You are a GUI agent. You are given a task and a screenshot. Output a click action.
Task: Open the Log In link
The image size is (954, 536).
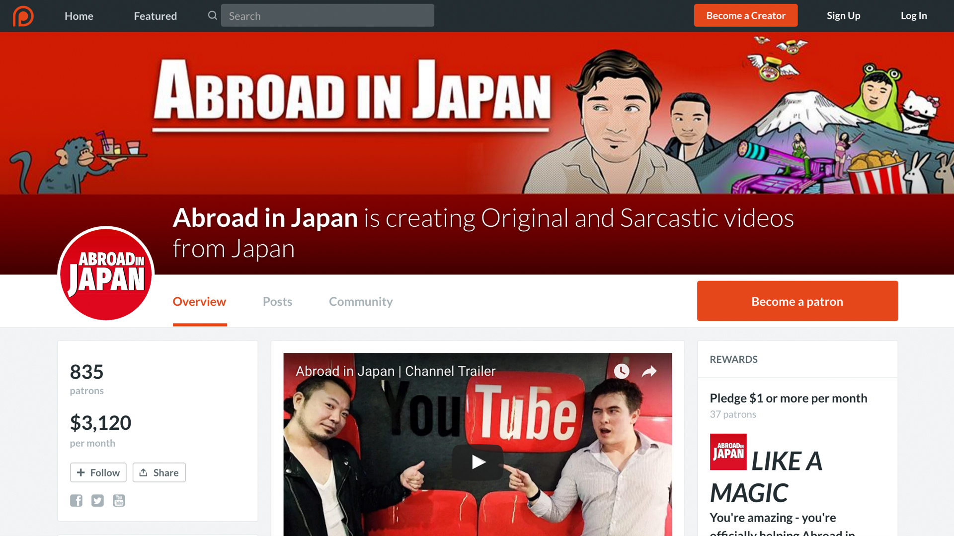[913, 15]
